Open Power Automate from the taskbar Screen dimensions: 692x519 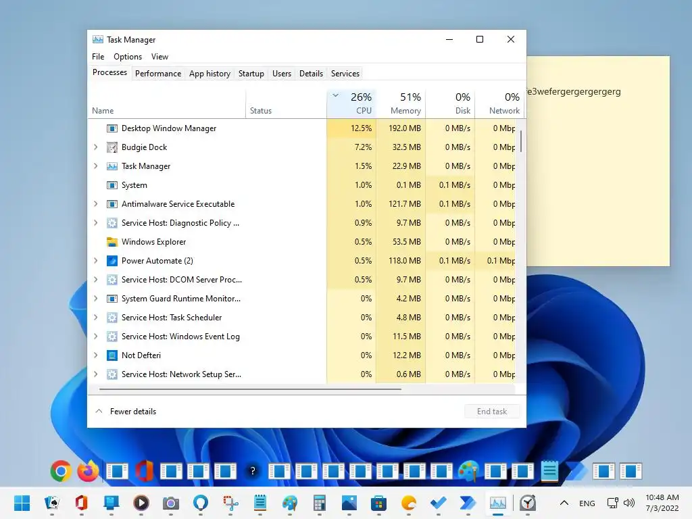(x=468, y=503)
